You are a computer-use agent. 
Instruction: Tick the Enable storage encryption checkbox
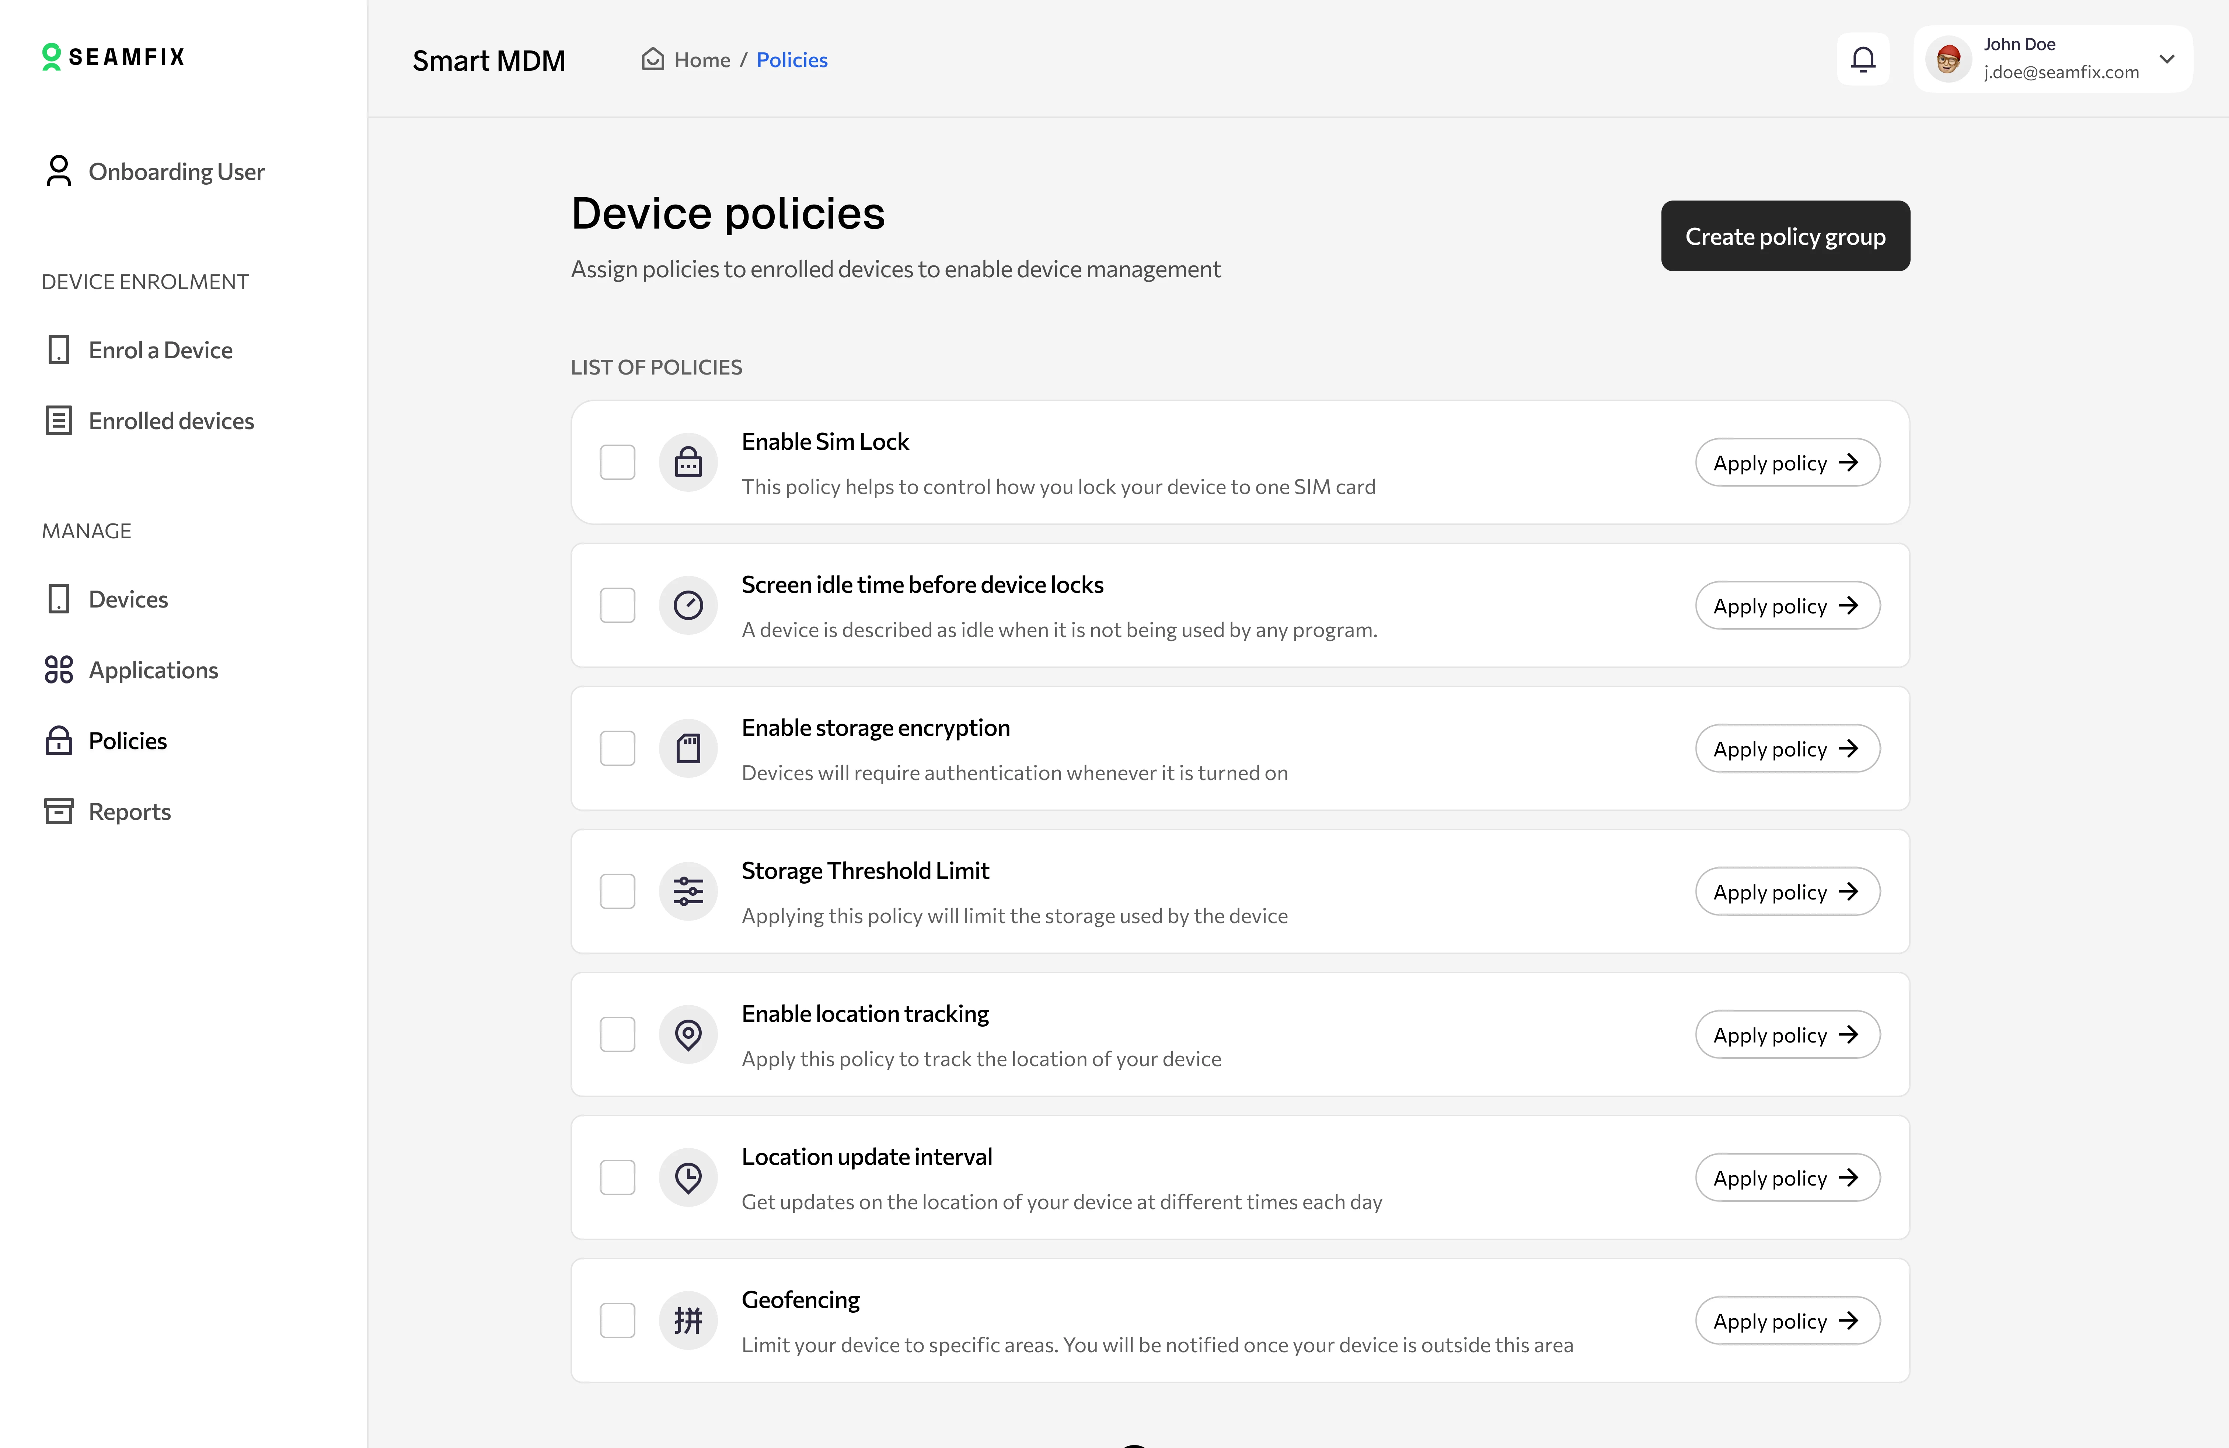point(617,748)
